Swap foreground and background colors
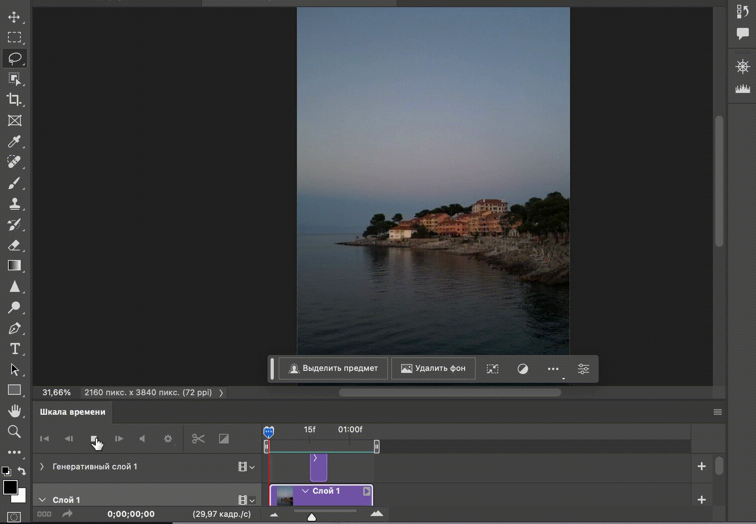Image resolution: width=756 pixels, height=524 pixels. (x=22, y=471)
